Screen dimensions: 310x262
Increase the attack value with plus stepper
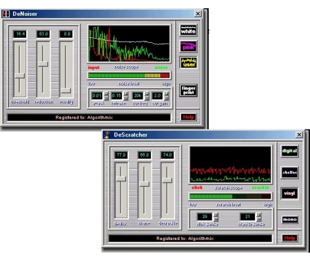pos(106,94)
